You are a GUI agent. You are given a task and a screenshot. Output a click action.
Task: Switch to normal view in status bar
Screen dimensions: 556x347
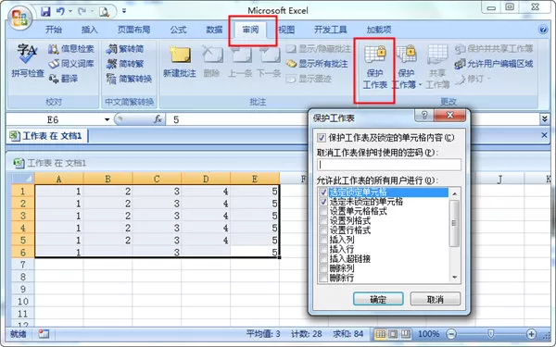381,334
